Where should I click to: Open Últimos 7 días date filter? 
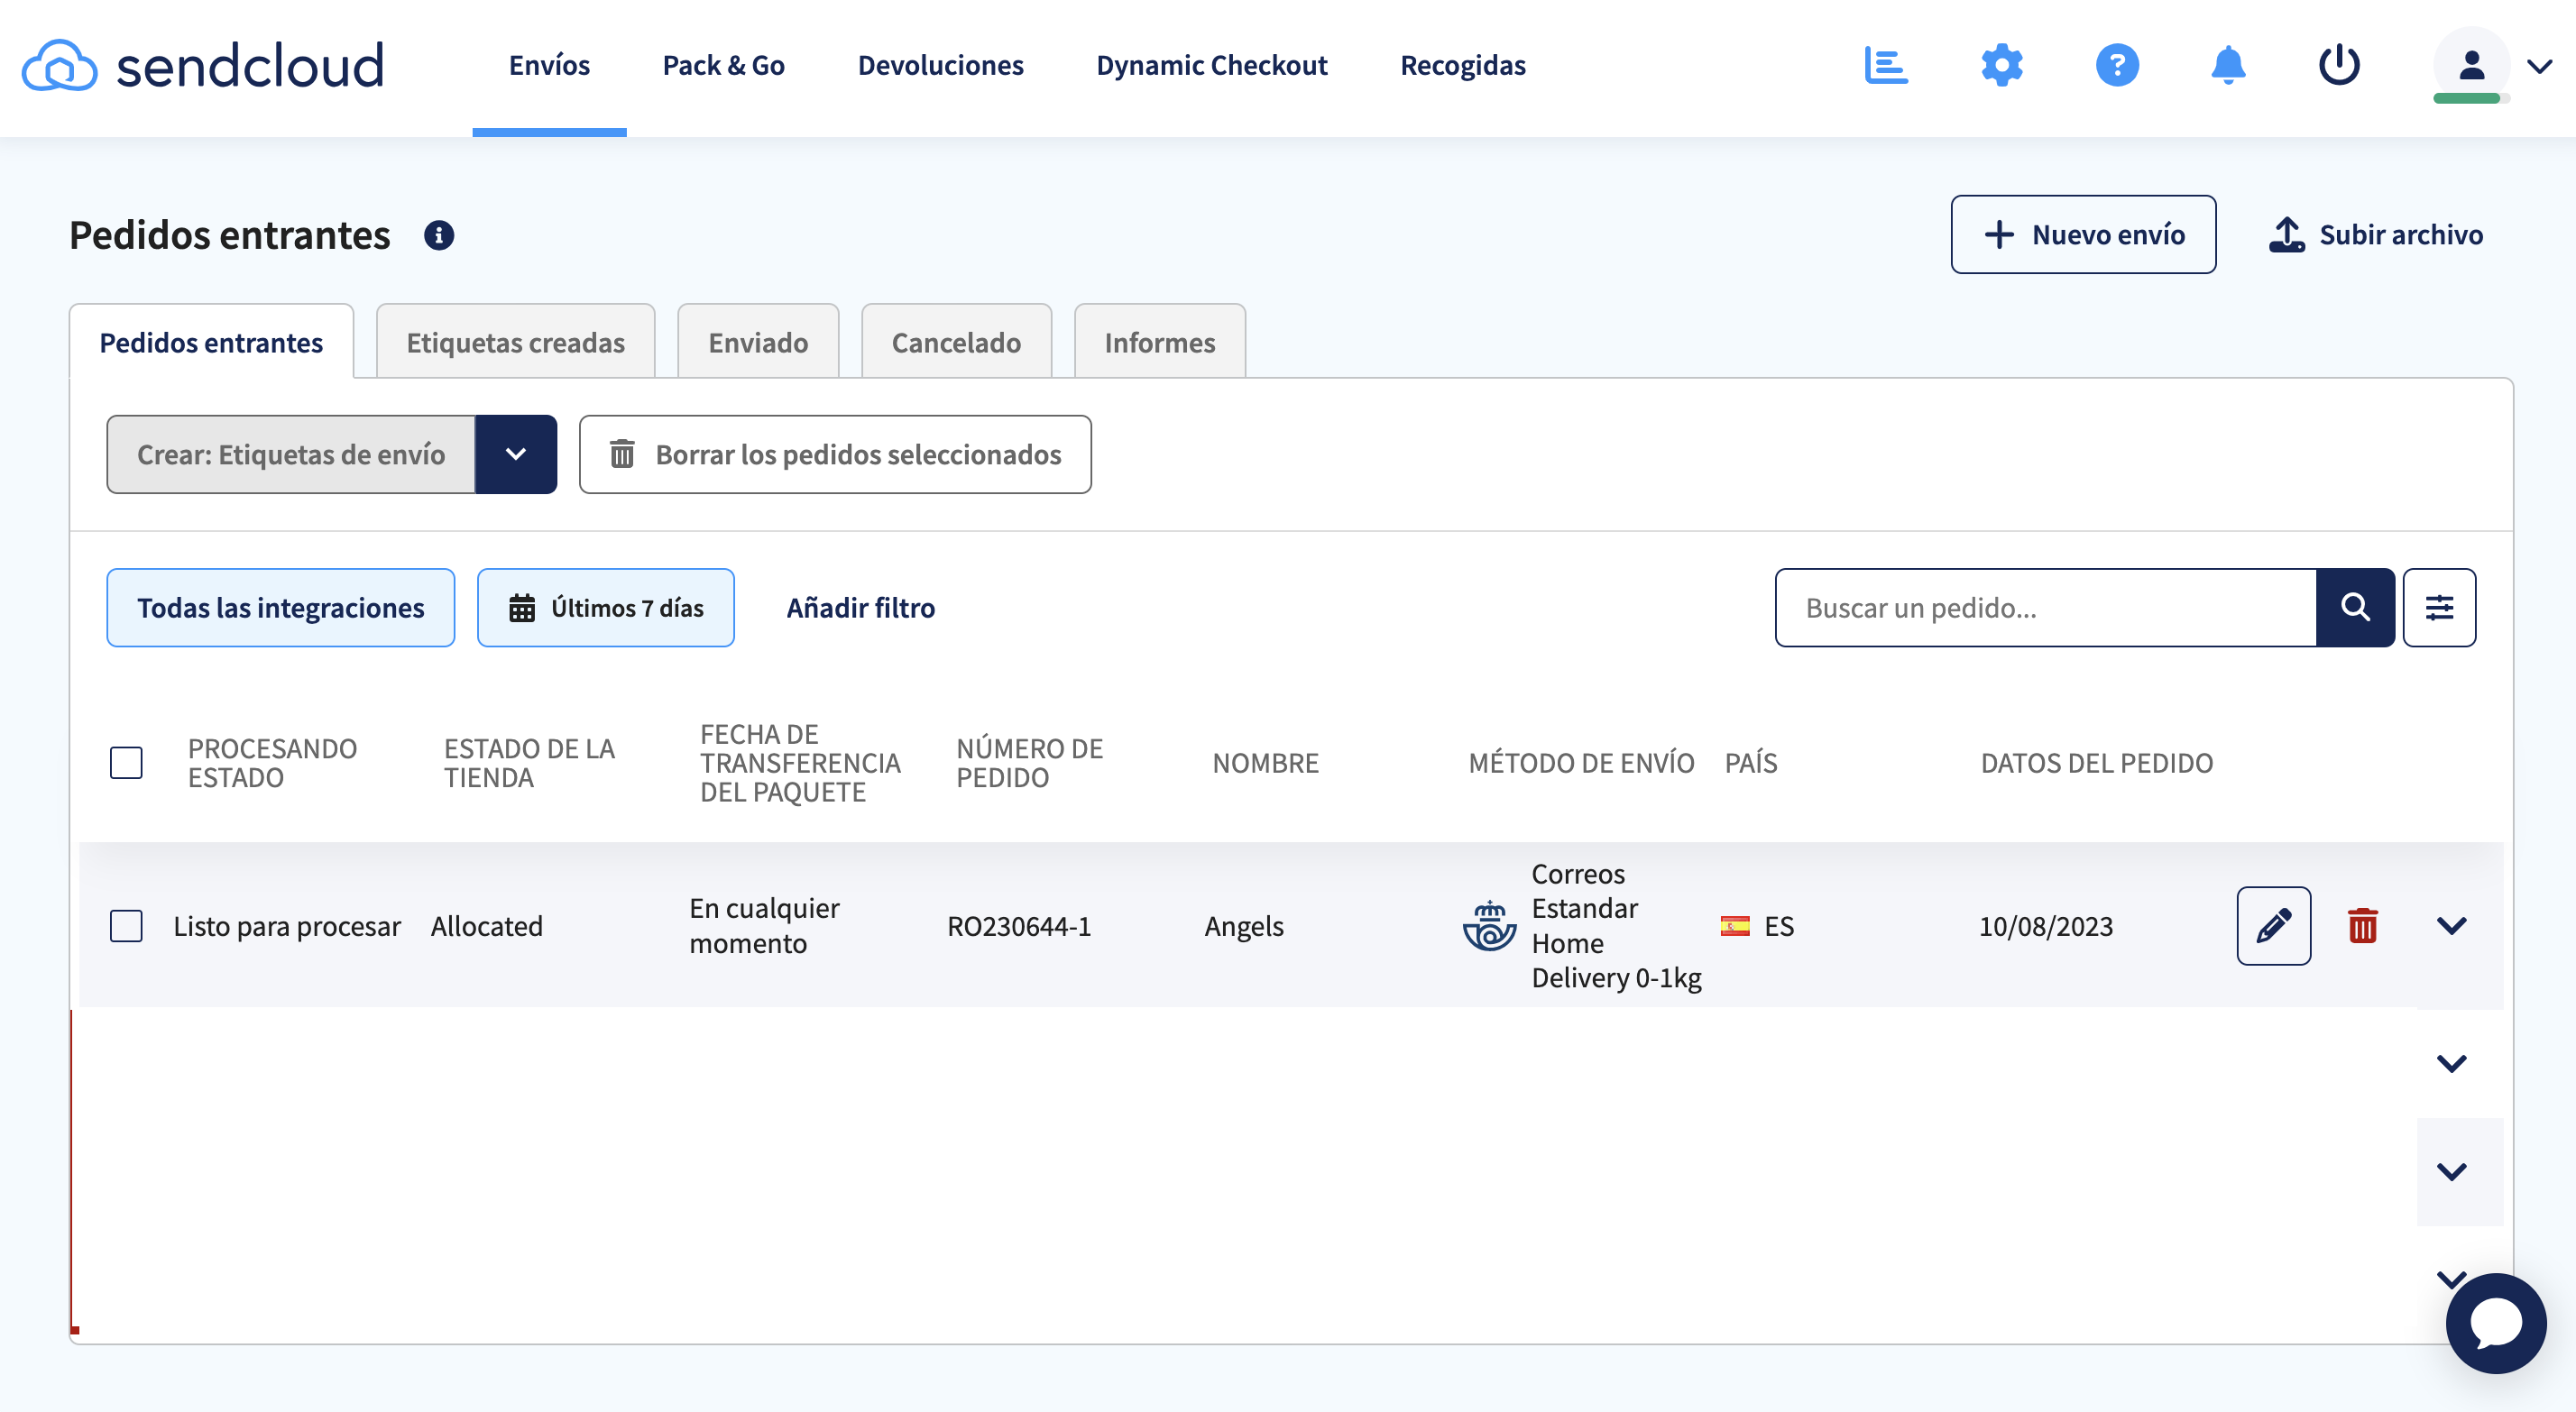605,607
